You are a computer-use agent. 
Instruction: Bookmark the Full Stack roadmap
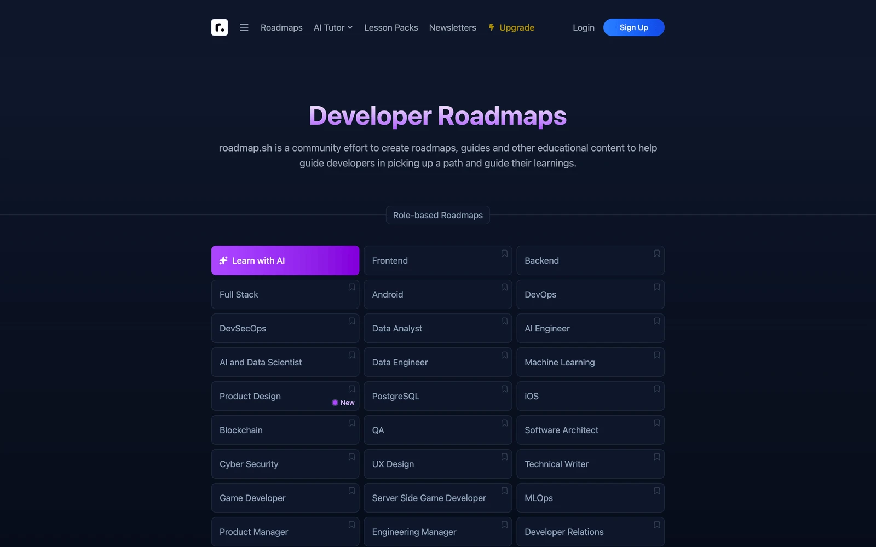click(x=351, y=287)
